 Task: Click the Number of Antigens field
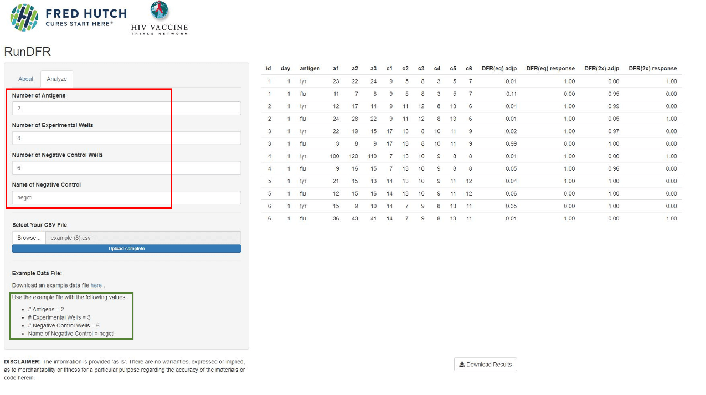pyautogui.click(x=126, y=109)
